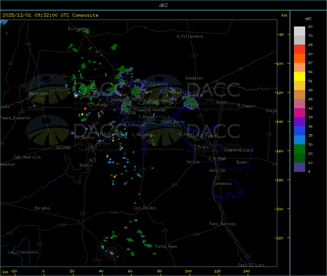
Task: Click the 60 dBZ orange swatch
Action: tap(299, 58)
